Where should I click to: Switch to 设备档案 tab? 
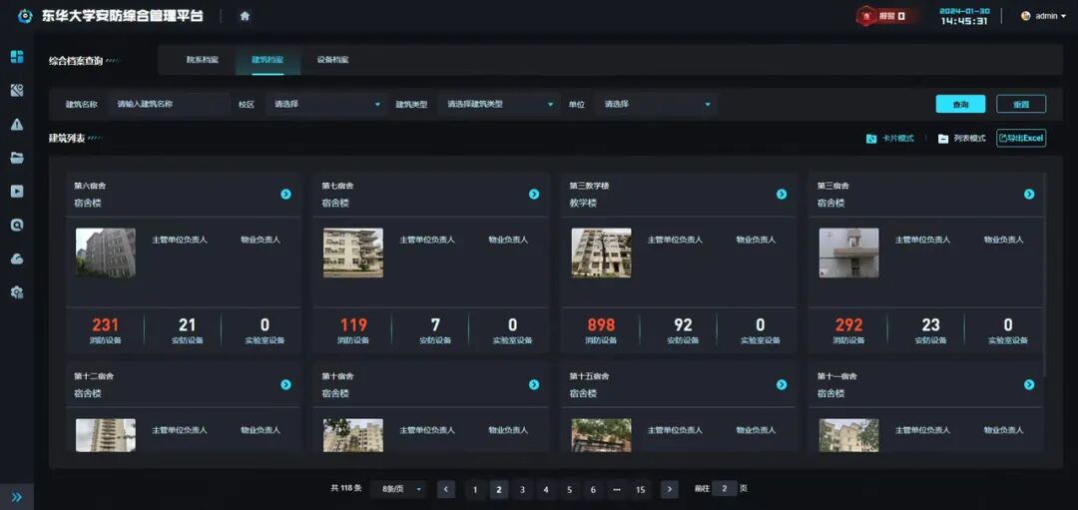pos(332,60)
